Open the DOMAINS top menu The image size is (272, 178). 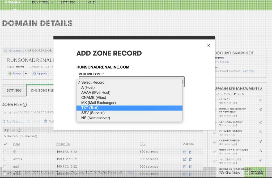(15, 2)
